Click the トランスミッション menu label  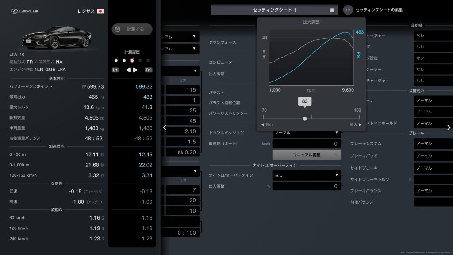click(x=226, y=133)
